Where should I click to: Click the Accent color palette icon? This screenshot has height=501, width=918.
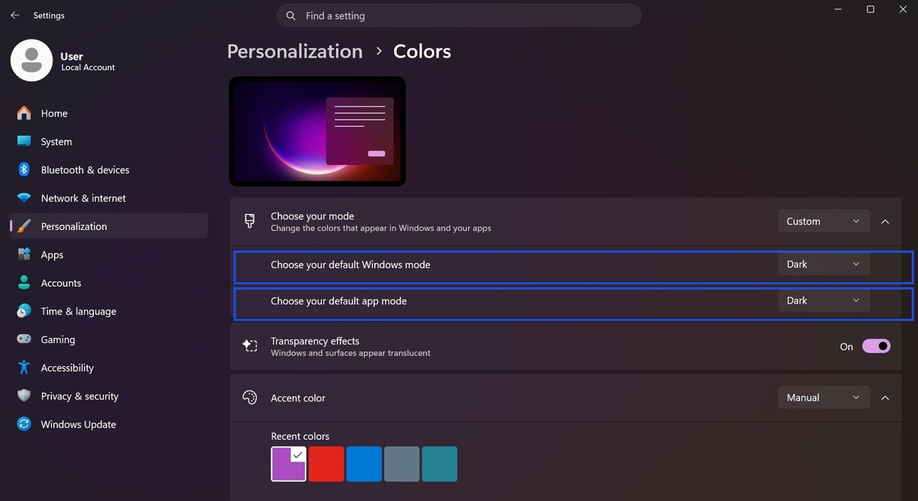tap(249, 398)
